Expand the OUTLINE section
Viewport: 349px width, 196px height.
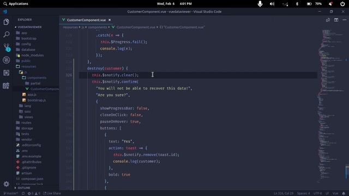(x=24, y=188)
